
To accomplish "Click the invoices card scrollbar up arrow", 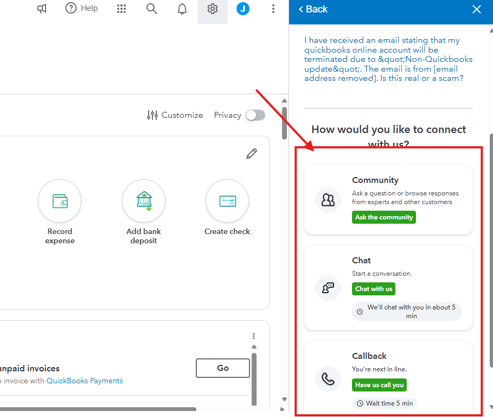I will point(254,347).
